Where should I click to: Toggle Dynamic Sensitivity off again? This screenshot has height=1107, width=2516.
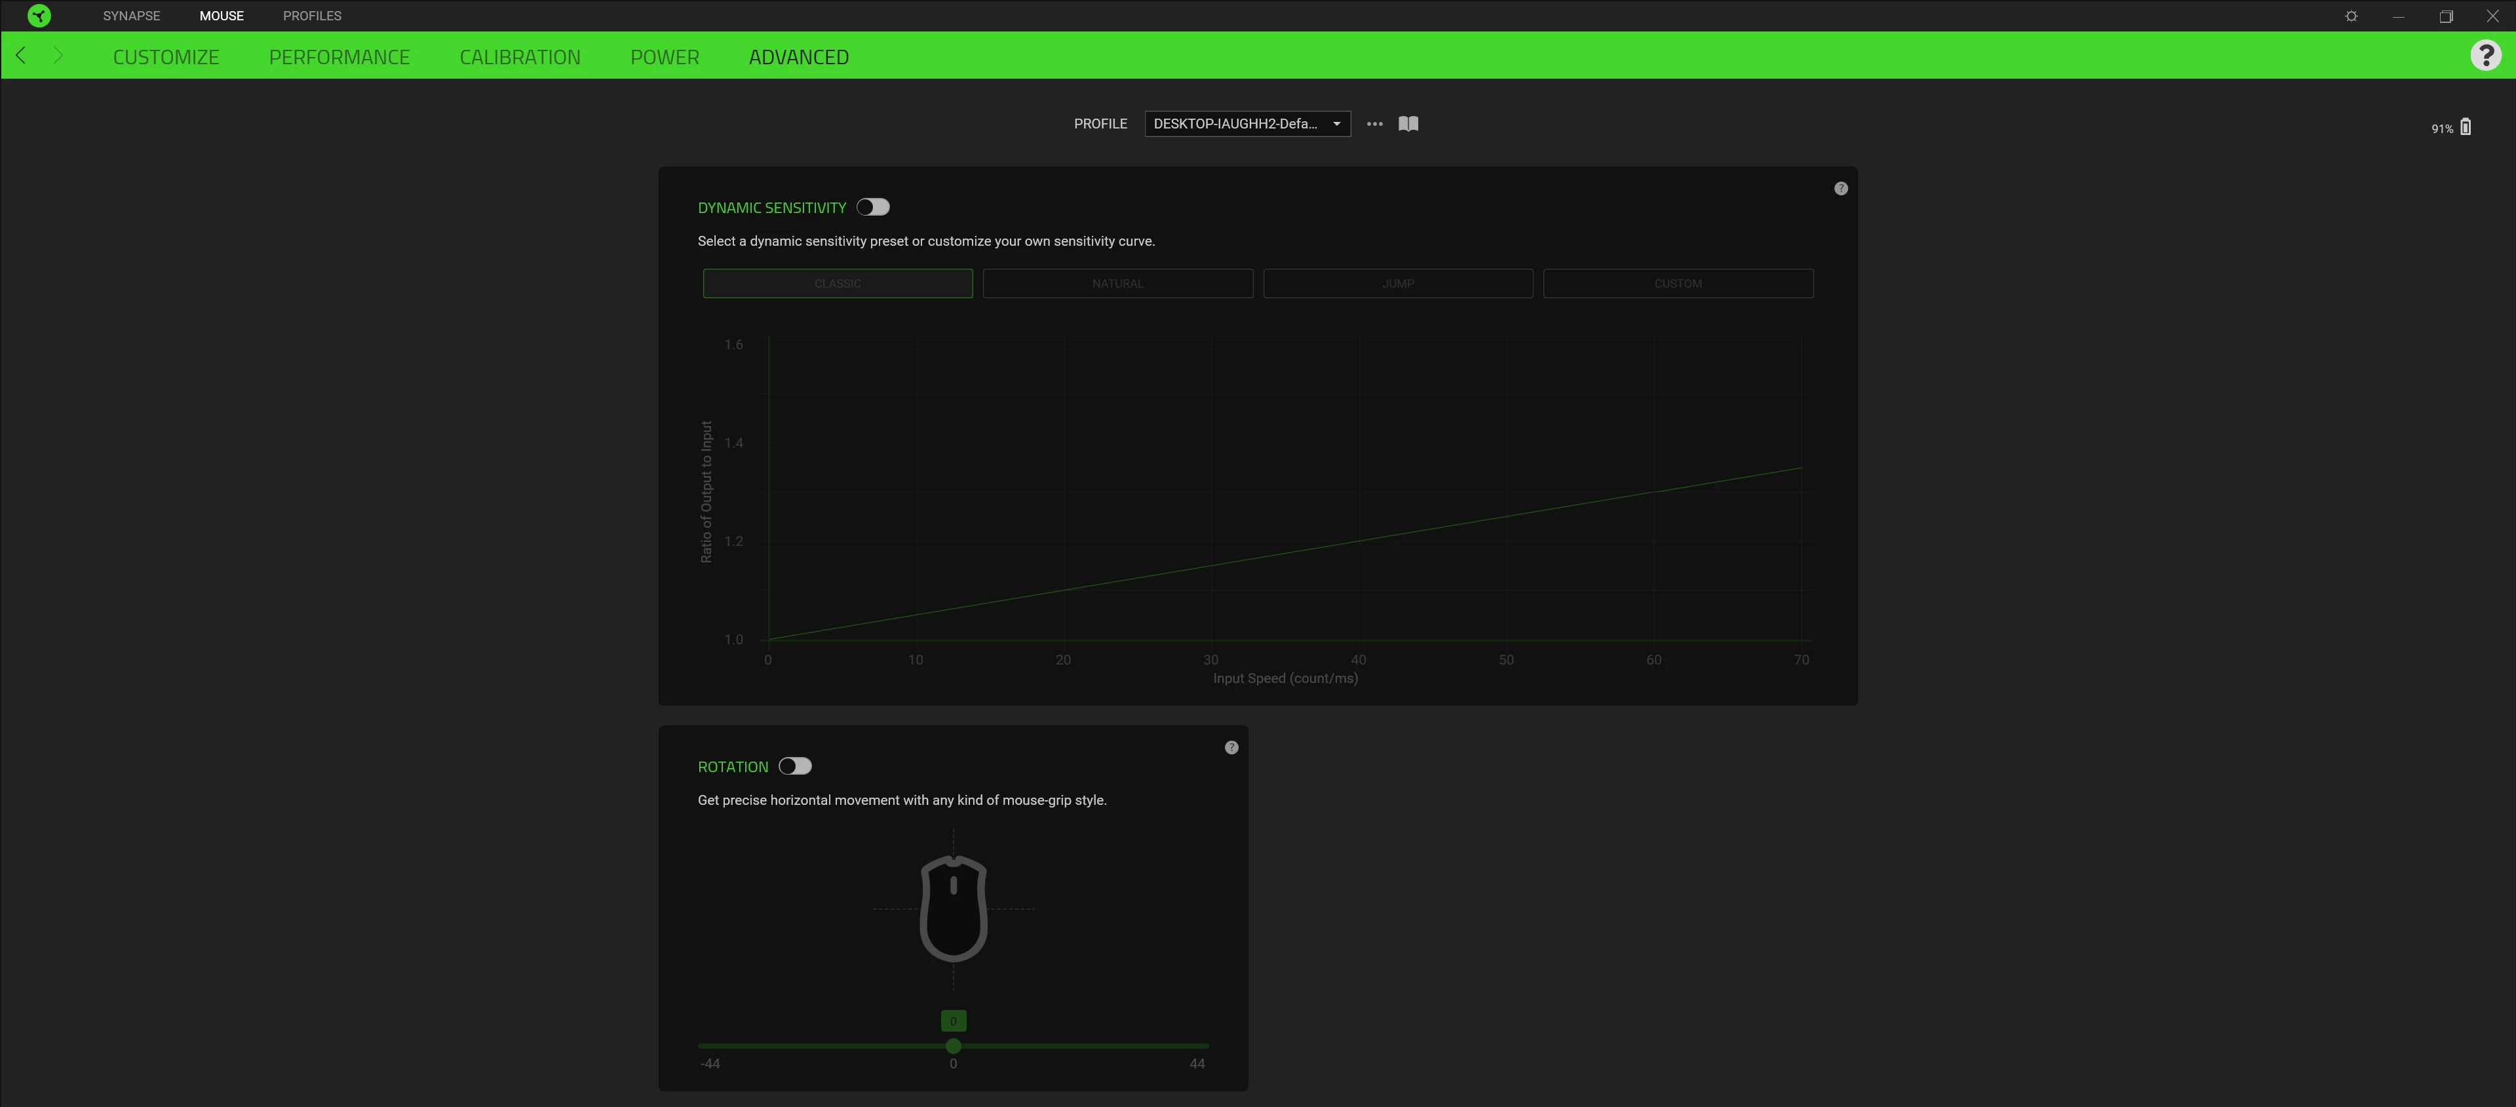click(x=873, y=207)
